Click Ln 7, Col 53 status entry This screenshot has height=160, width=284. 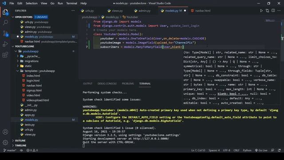pyautogui.click(x=198, y=150)
